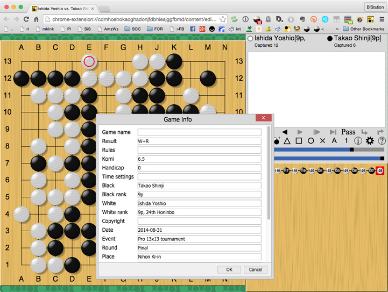388x292 pixels.
Task: Click the Game name text field
Action: (199, 132)
